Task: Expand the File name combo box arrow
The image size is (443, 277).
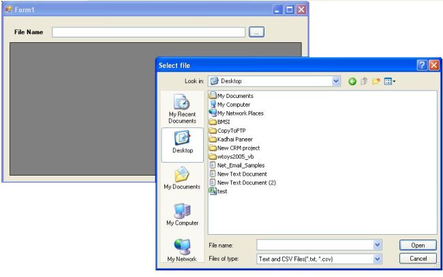Action: tap(377, 245)
